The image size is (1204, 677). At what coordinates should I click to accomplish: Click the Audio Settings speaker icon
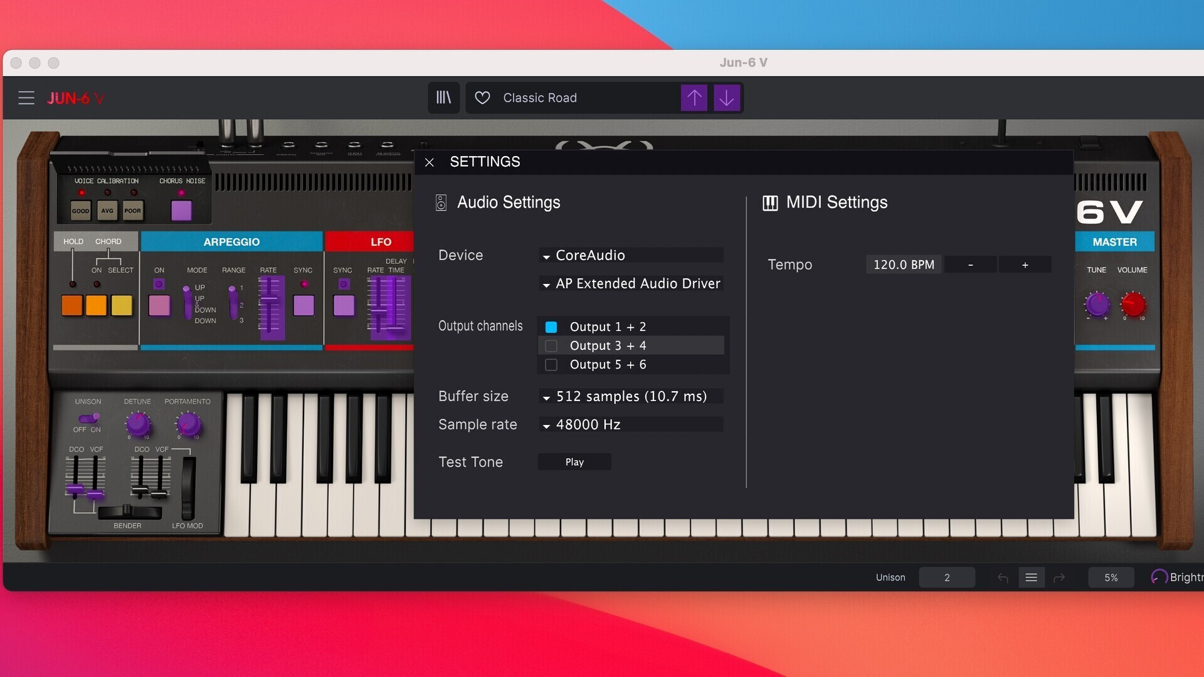point(441,202)
